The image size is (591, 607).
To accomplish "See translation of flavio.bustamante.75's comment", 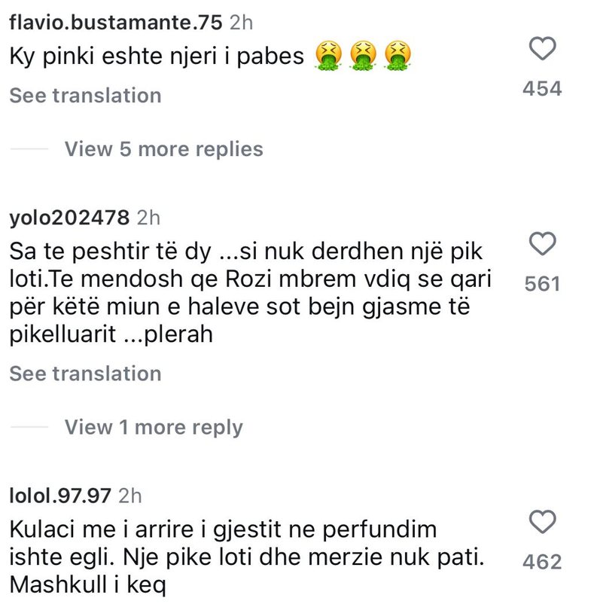I will pos(85,96).
